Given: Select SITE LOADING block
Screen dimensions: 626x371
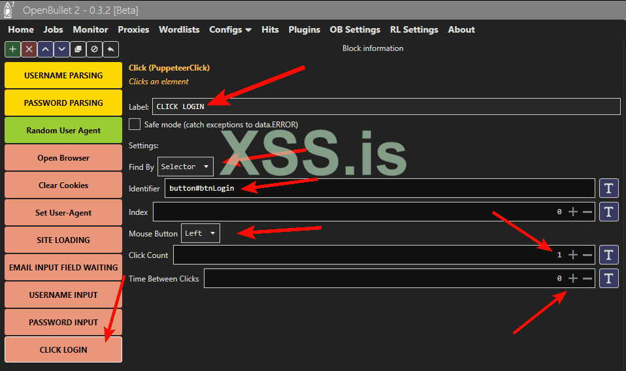Looking at the screenshot, I should click(63, 240).
